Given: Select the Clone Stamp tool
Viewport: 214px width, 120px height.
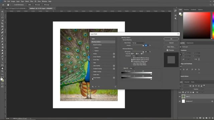Looking at the screenshot, I should (2, 39).
